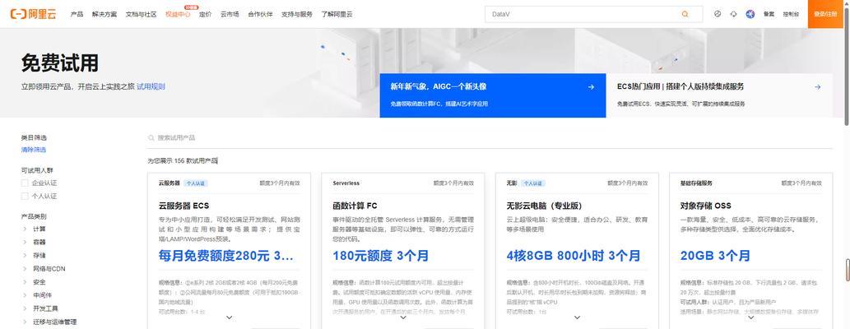Open the 控制台 link
The height and width of the screenshot is (329, 850).
click(x=791, y=14)
